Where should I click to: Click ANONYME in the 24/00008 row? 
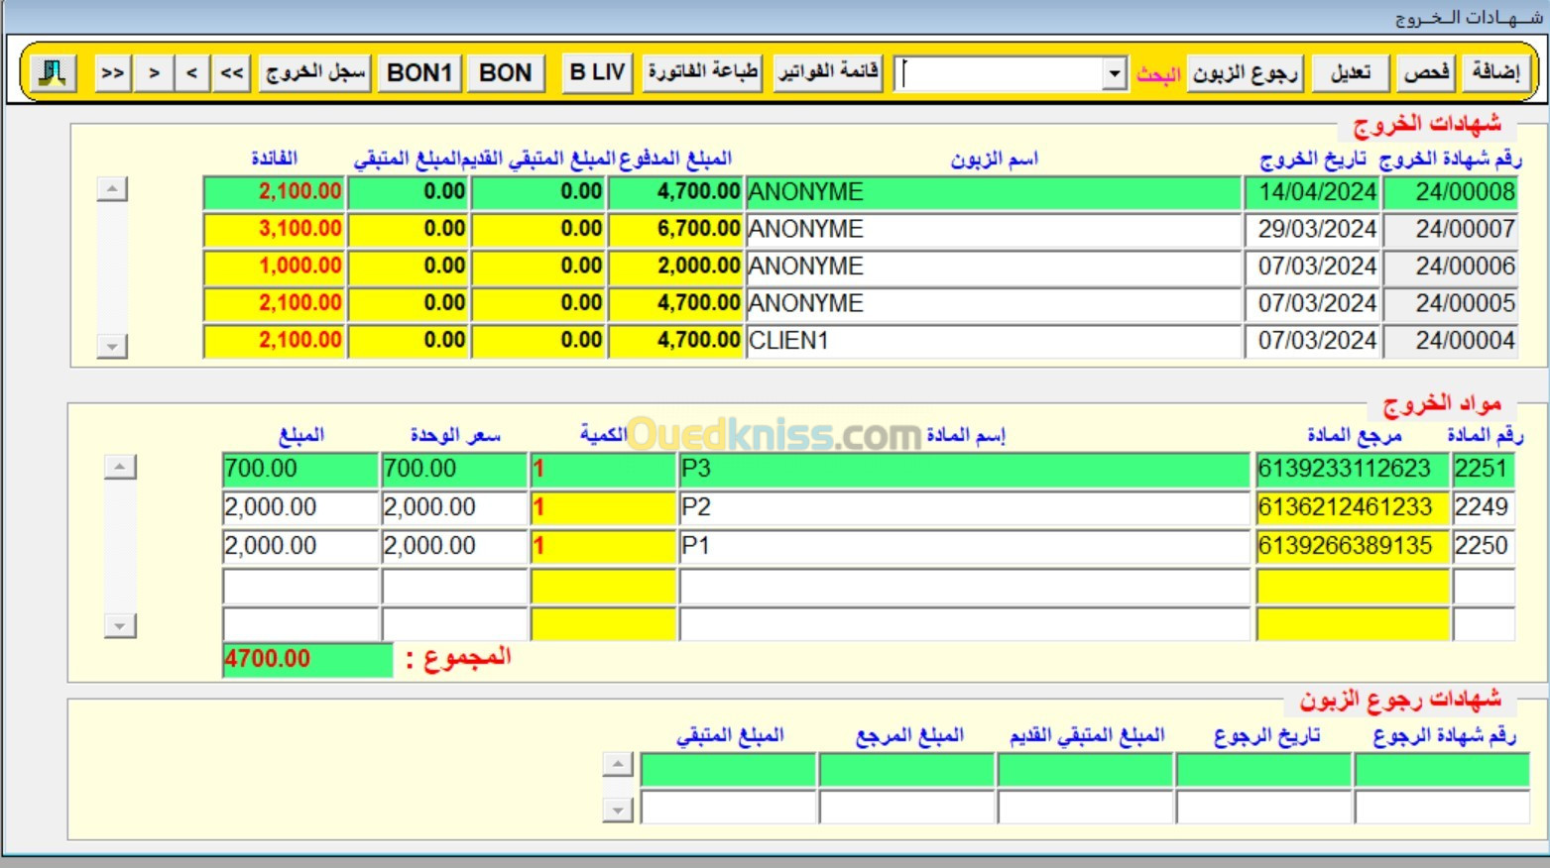pos(994,192)
